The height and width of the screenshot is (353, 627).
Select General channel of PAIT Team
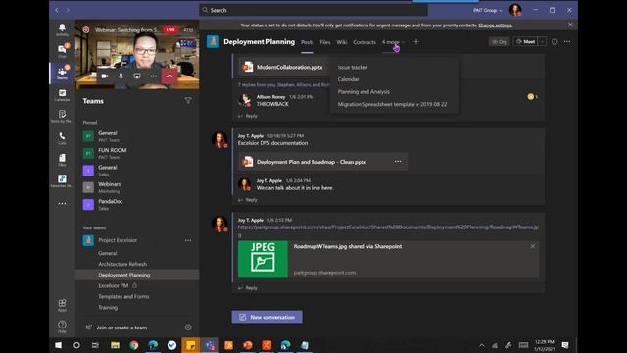tap(108, 136)
